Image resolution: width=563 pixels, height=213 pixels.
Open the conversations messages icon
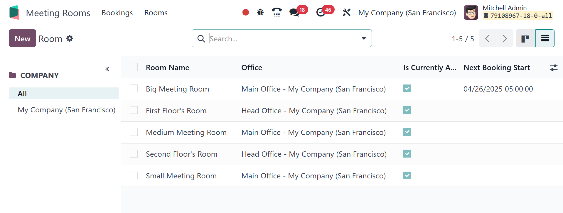pos(294,12)
